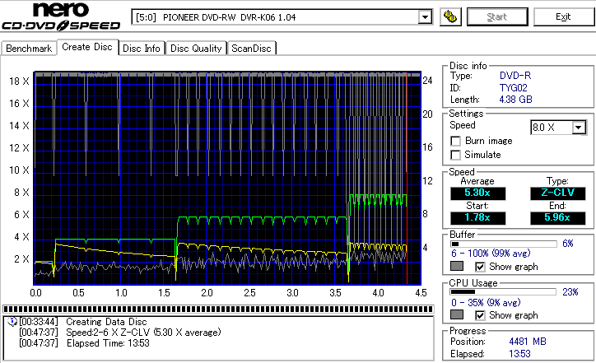Open the drive selection dropdown arrow
The width and height of the screenshot is (596, 363).
[425, 17]
